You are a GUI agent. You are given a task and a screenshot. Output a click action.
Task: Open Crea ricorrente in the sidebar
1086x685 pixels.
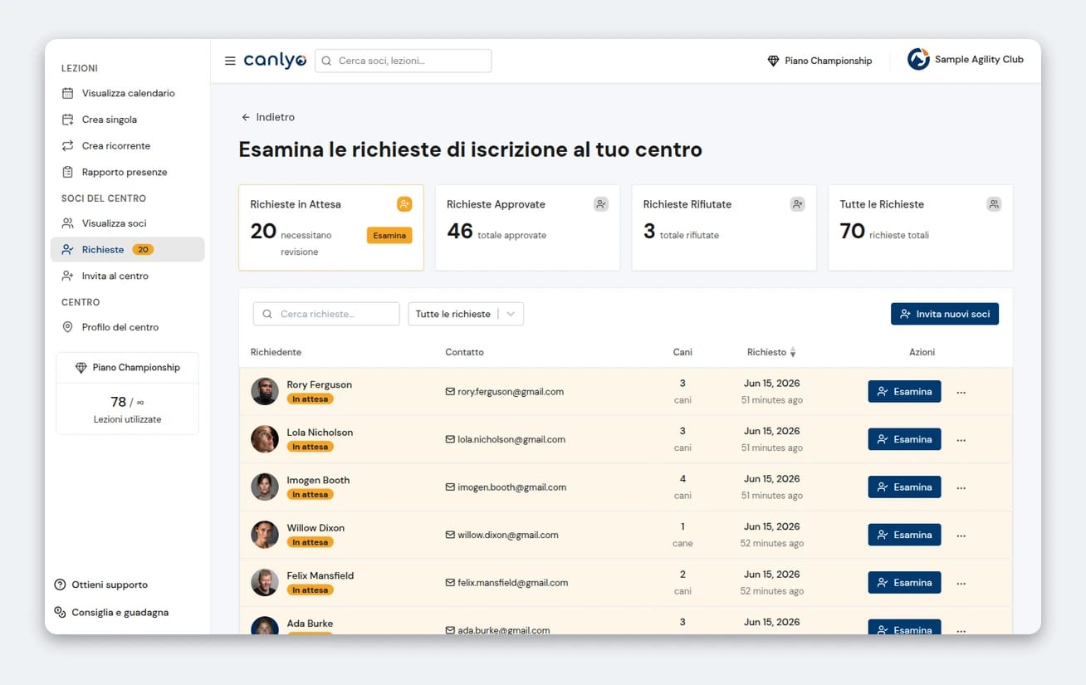pyautogui.click(x=128, y=145)
